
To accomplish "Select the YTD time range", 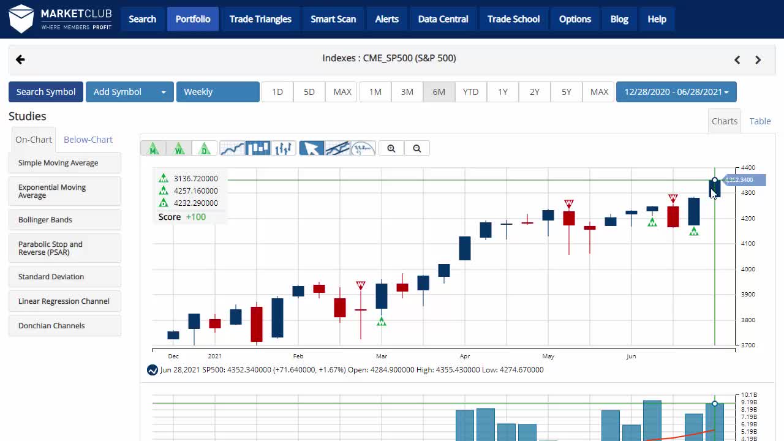I will 471,92.
